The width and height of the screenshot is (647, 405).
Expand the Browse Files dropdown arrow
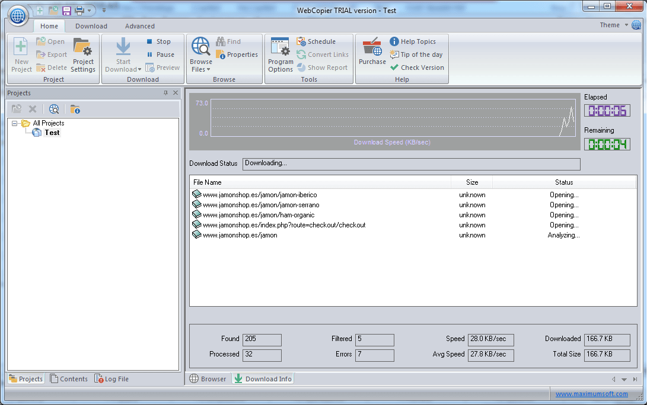208,70
